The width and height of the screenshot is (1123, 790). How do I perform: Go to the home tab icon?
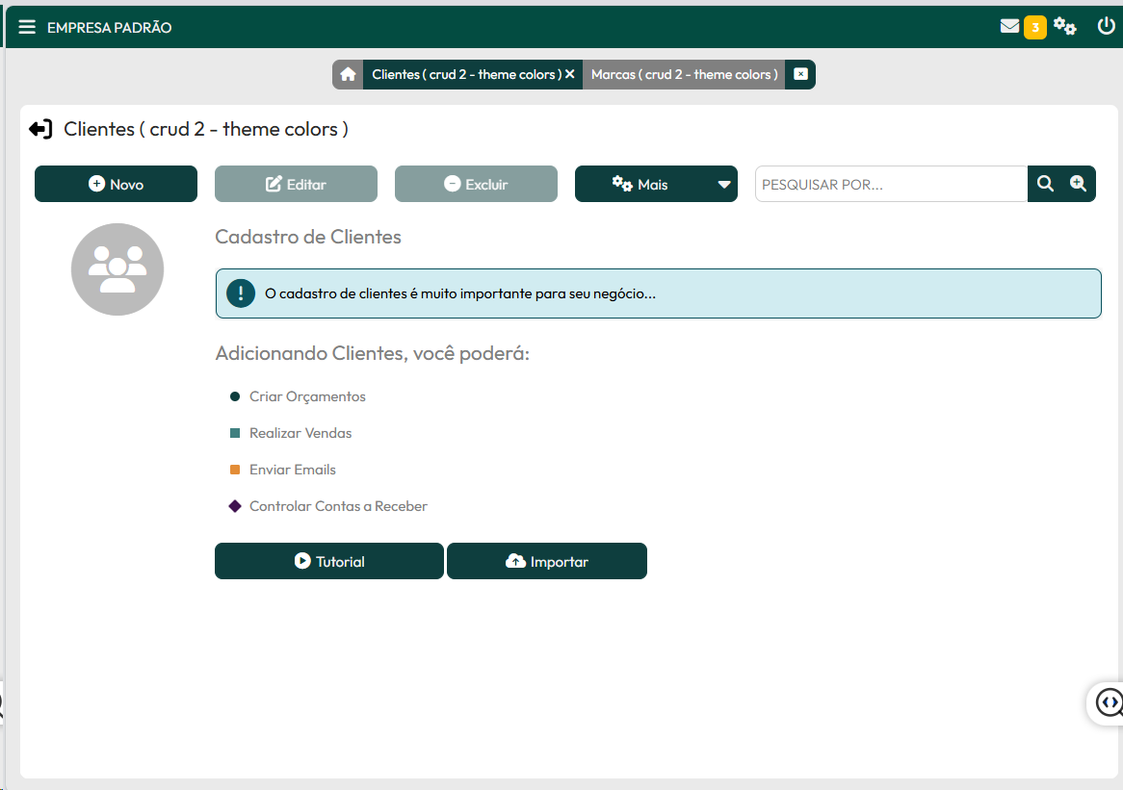348,75
